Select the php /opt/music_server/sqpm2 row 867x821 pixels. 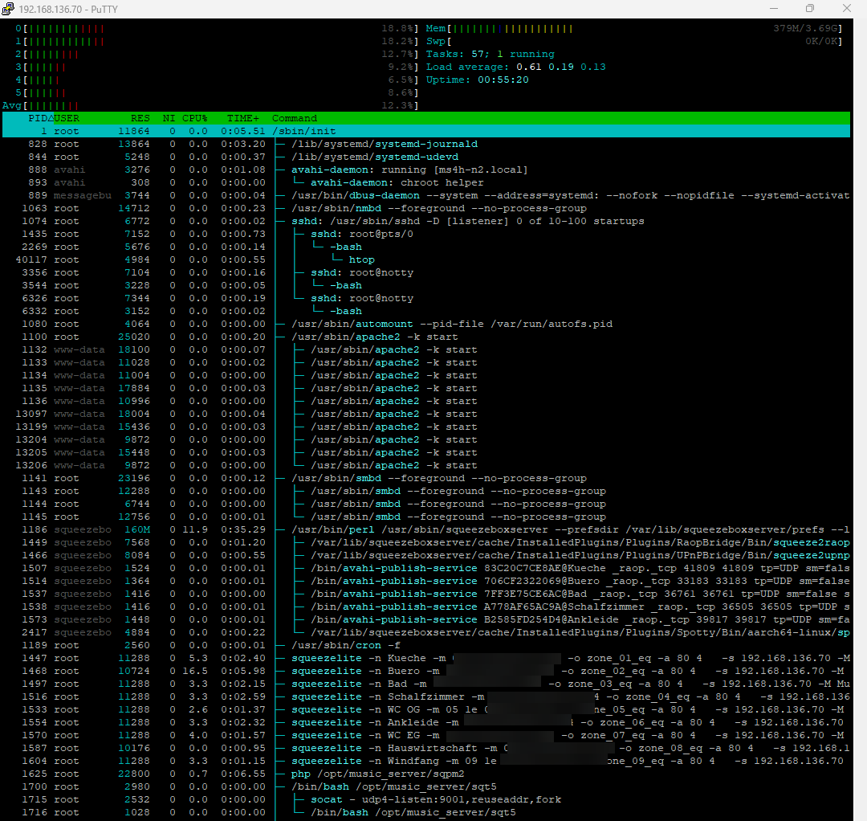425,774
